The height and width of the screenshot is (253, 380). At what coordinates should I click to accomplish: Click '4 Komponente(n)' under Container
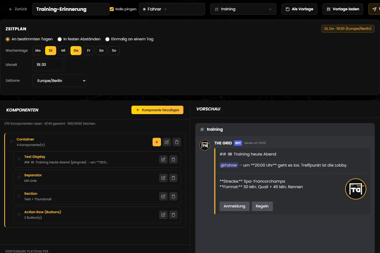(x=31, y=145)
